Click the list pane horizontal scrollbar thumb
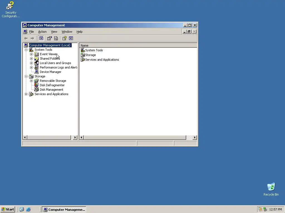The image size is (285, 213). pos(135,138)
